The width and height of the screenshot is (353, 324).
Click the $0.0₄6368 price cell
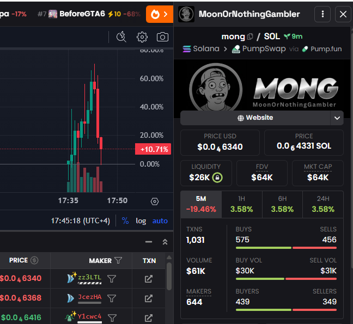point(21,298)
